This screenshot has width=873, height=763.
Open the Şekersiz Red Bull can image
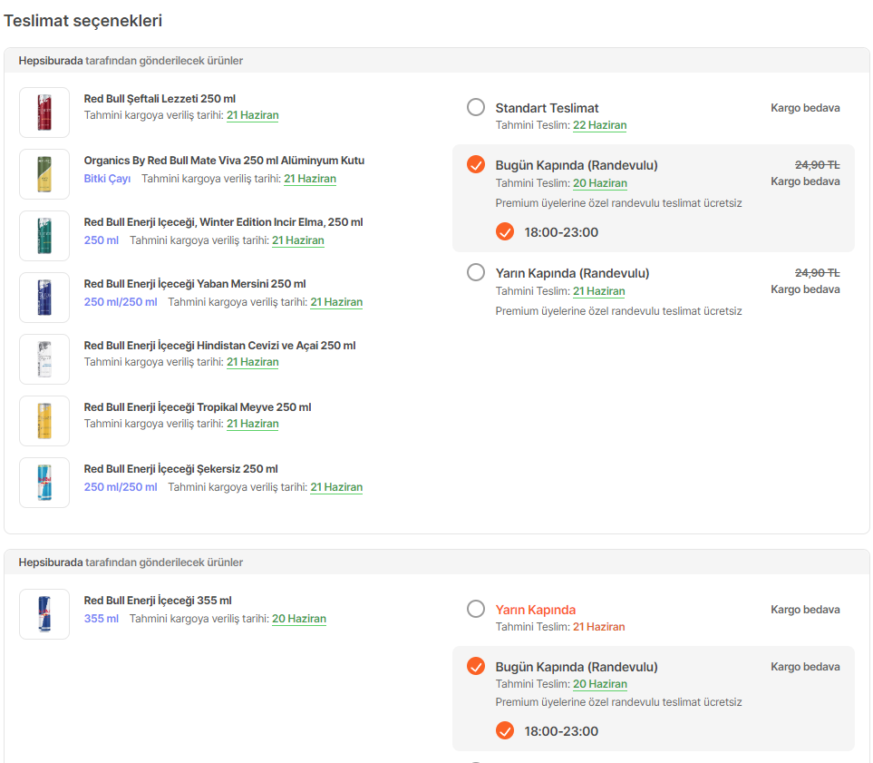pyautogui.click(x=44, y=483)
